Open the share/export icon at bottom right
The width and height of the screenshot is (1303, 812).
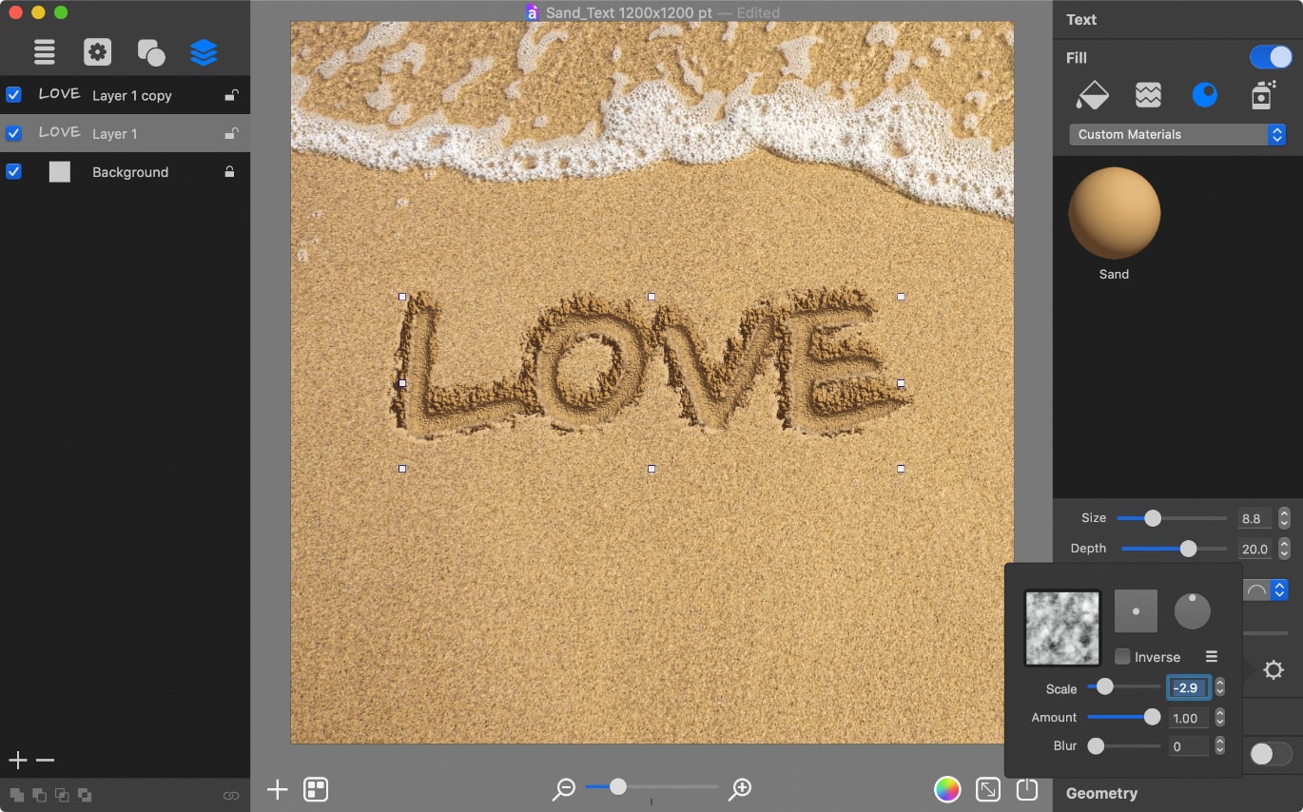1026,789
